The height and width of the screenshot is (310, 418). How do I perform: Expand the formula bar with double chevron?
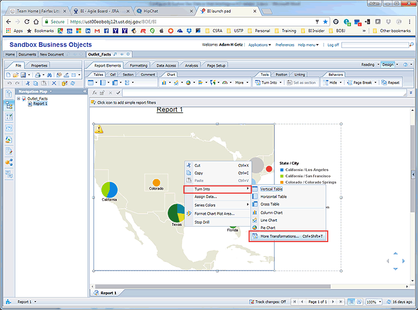(x=411, y=92)
